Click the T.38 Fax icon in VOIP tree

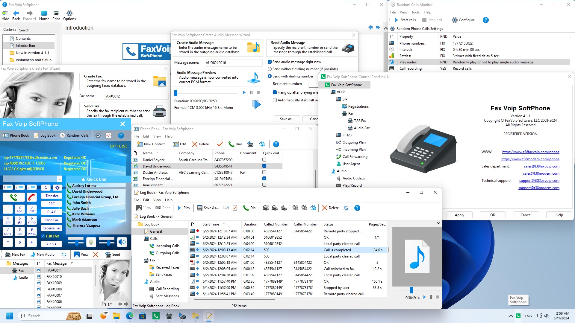350,121
